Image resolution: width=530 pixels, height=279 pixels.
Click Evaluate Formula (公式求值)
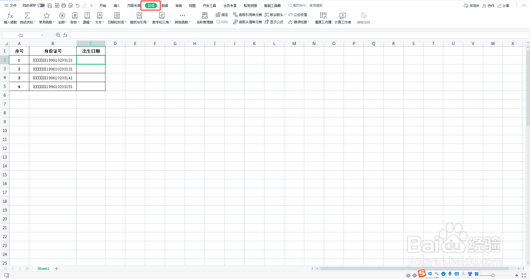pyautogui.click(x=298, y=15)
